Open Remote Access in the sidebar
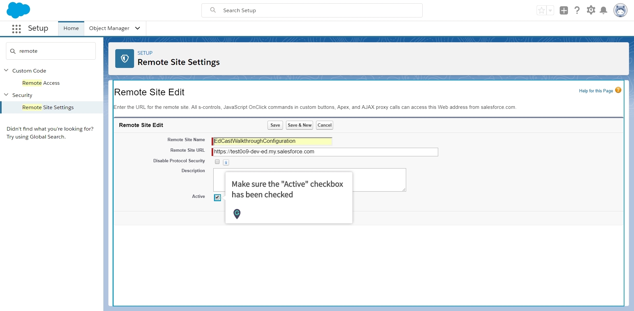This screenshot has width=634, height=311. [x=41, y=83]
